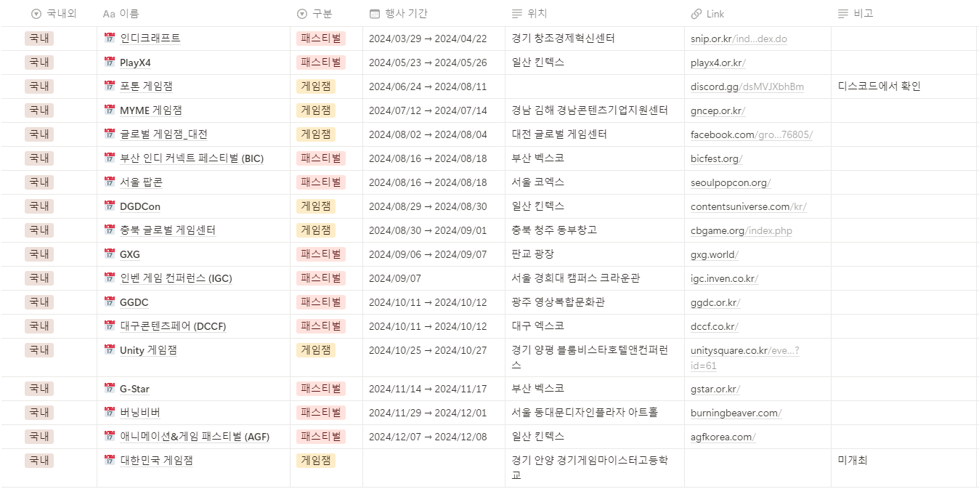Click empty 위치 cell in 포톤 게임잼 row

pyautogui.click(x=595, y=86)
